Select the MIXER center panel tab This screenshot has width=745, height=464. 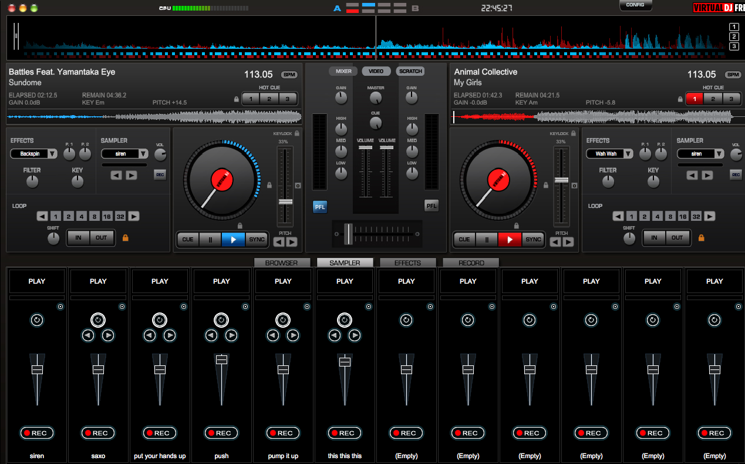[343, 71]
